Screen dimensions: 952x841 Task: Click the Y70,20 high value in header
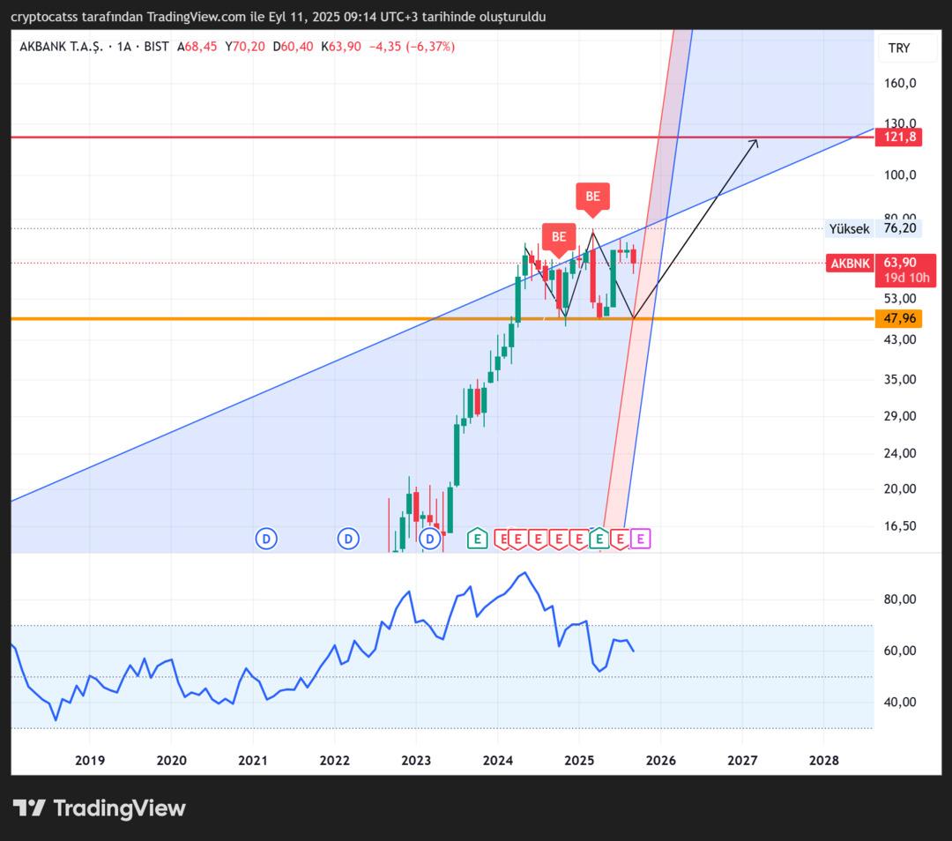(245, 47)
